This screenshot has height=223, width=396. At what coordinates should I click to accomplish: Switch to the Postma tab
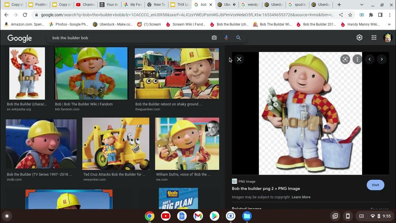[38, 5]
